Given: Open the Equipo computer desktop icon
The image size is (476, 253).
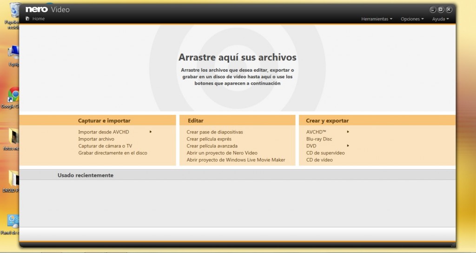Looking at the screenshot, I should click(x=13, y=53).
